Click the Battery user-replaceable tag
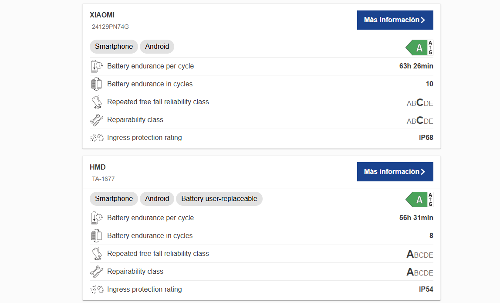500x303 pixels. (220, 199)
